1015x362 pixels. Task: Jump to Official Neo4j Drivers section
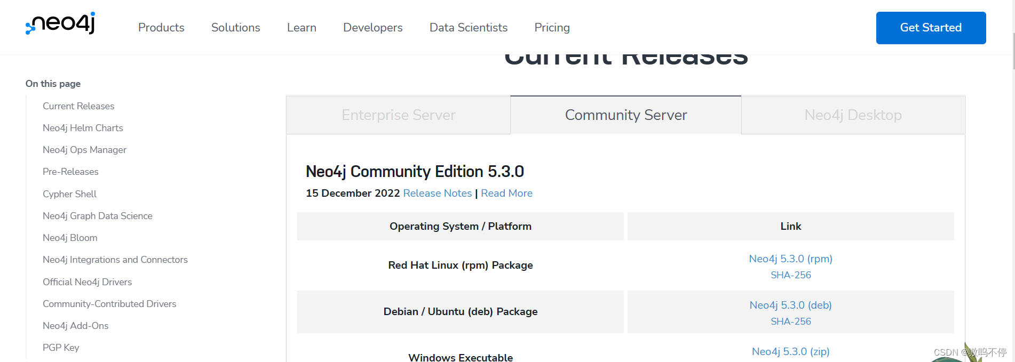87,282
